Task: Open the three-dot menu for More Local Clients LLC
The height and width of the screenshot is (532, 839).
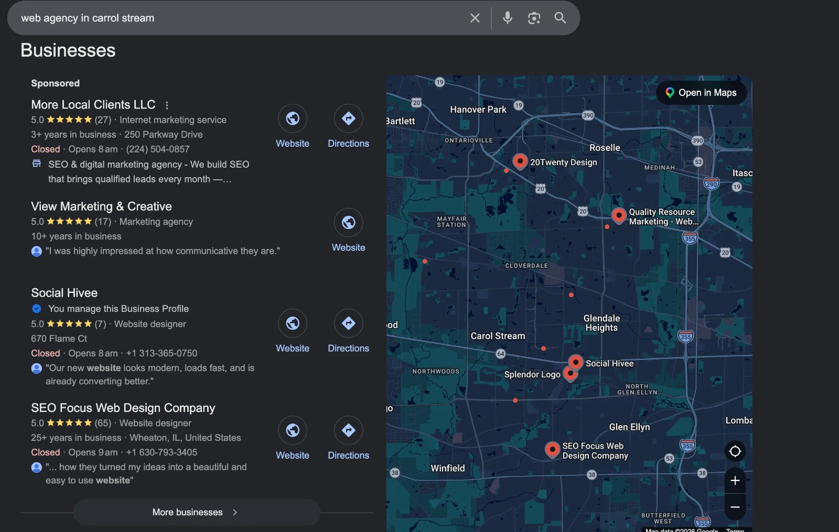Action: tap(167, 105)
